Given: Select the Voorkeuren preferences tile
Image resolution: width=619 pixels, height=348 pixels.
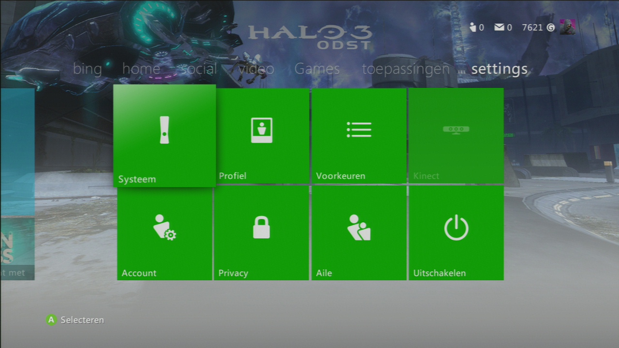Looking at the screenshot, I should [x=359, y=136].
